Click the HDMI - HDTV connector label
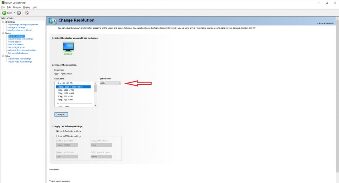339x183 pixels. pos(66,74)
